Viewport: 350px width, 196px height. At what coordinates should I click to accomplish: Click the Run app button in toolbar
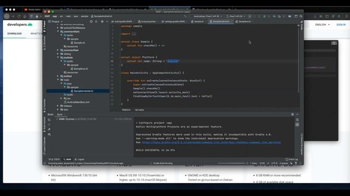click(x=250, y=16)
